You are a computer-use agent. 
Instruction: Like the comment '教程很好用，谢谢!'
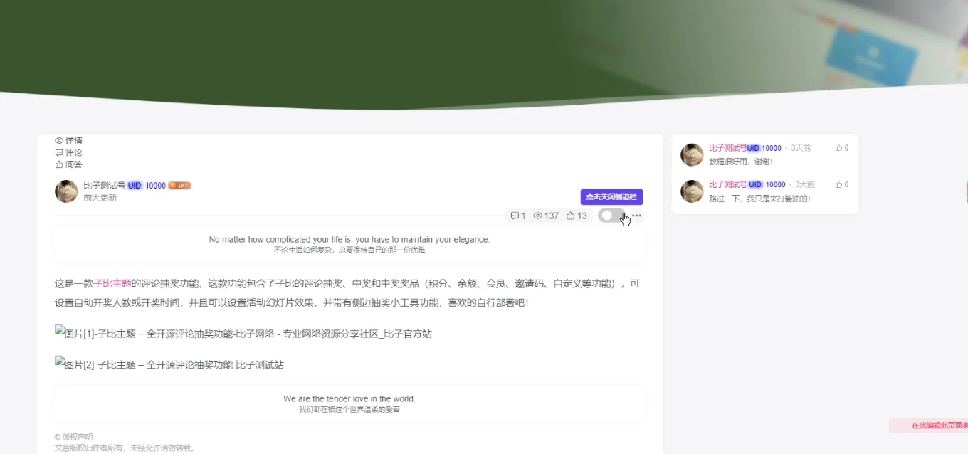coord(842,148)
